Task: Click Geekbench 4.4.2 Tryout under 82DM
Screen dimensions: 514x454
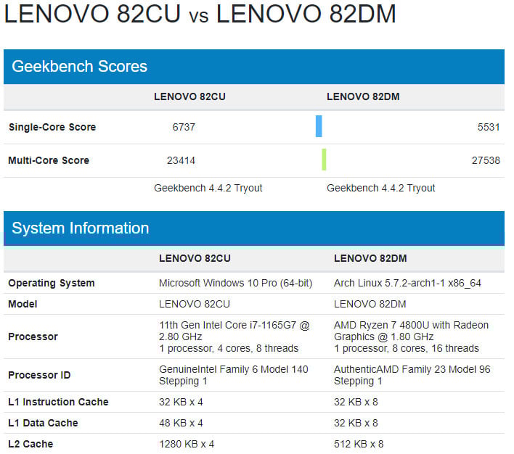Action: click(x=381, y=189)
